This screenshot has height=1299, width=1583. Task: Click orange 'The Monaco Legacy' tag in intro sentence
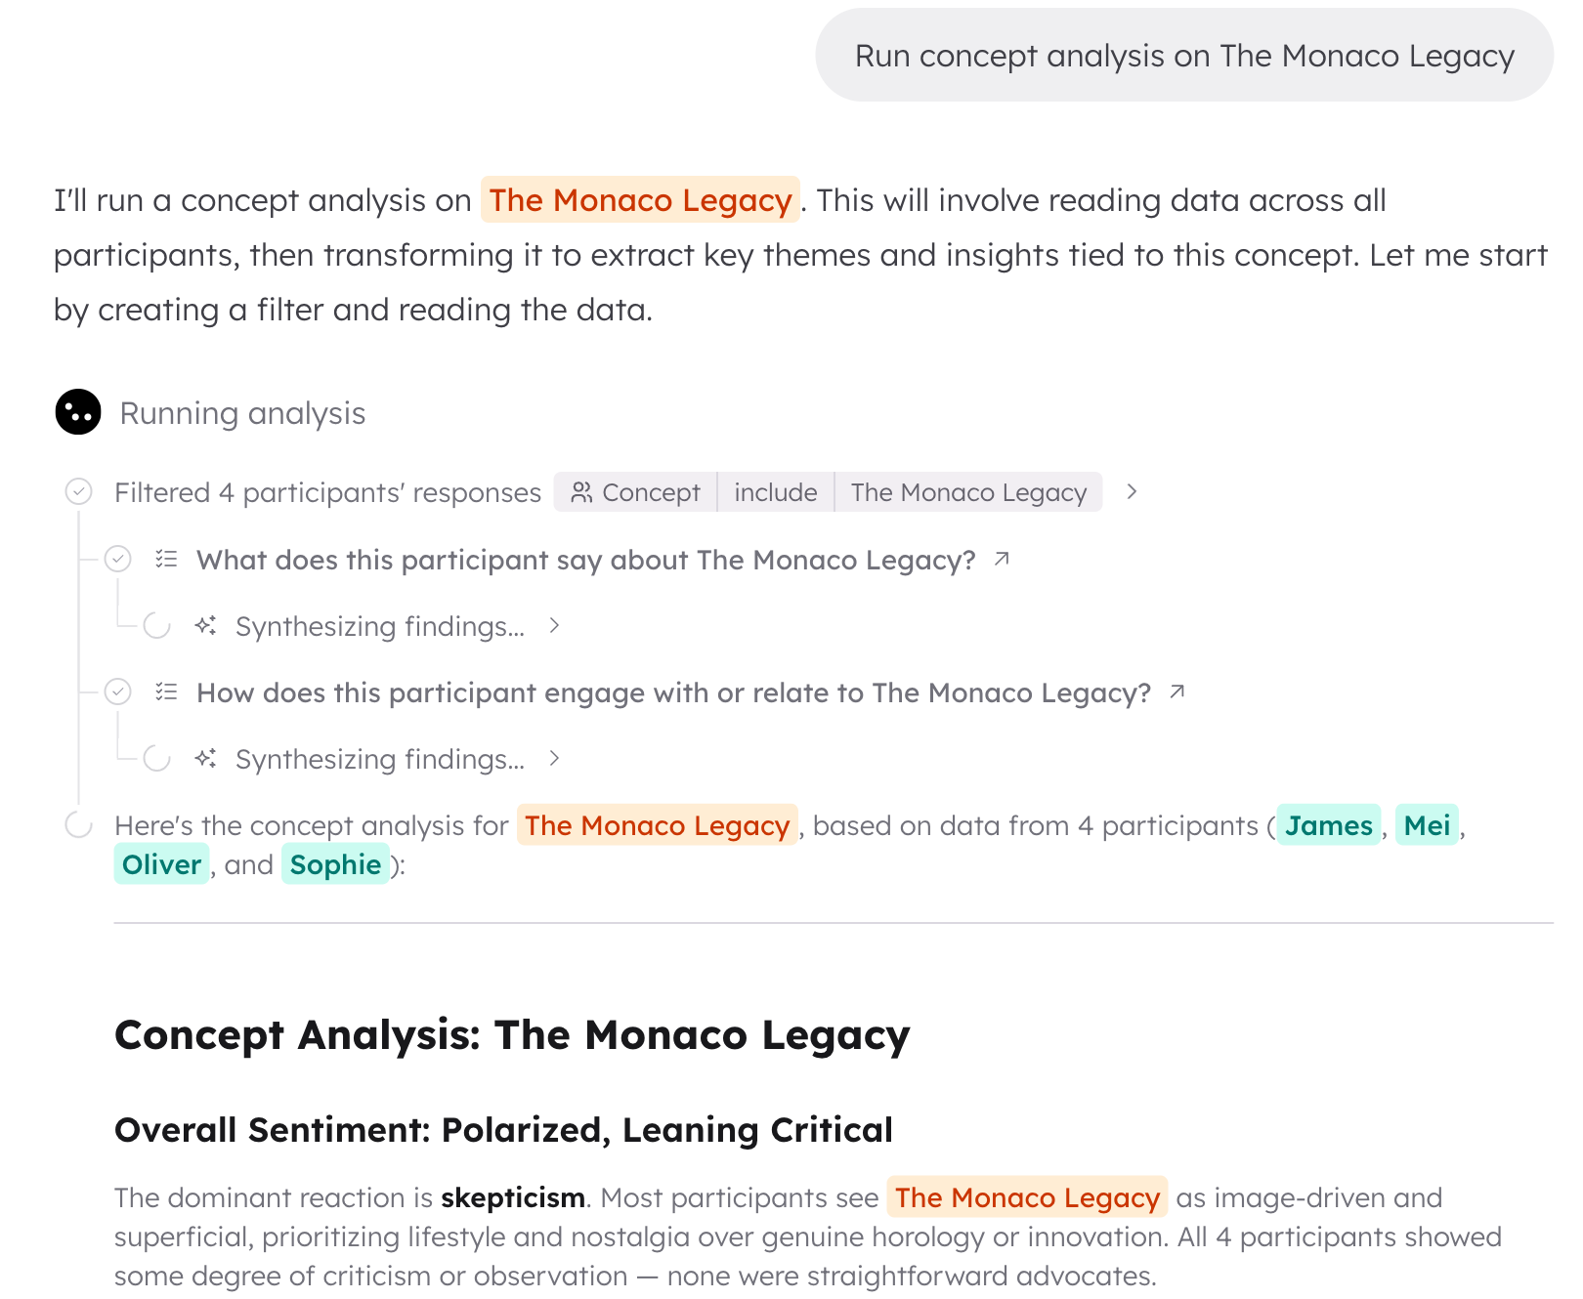tap(640, 199)
